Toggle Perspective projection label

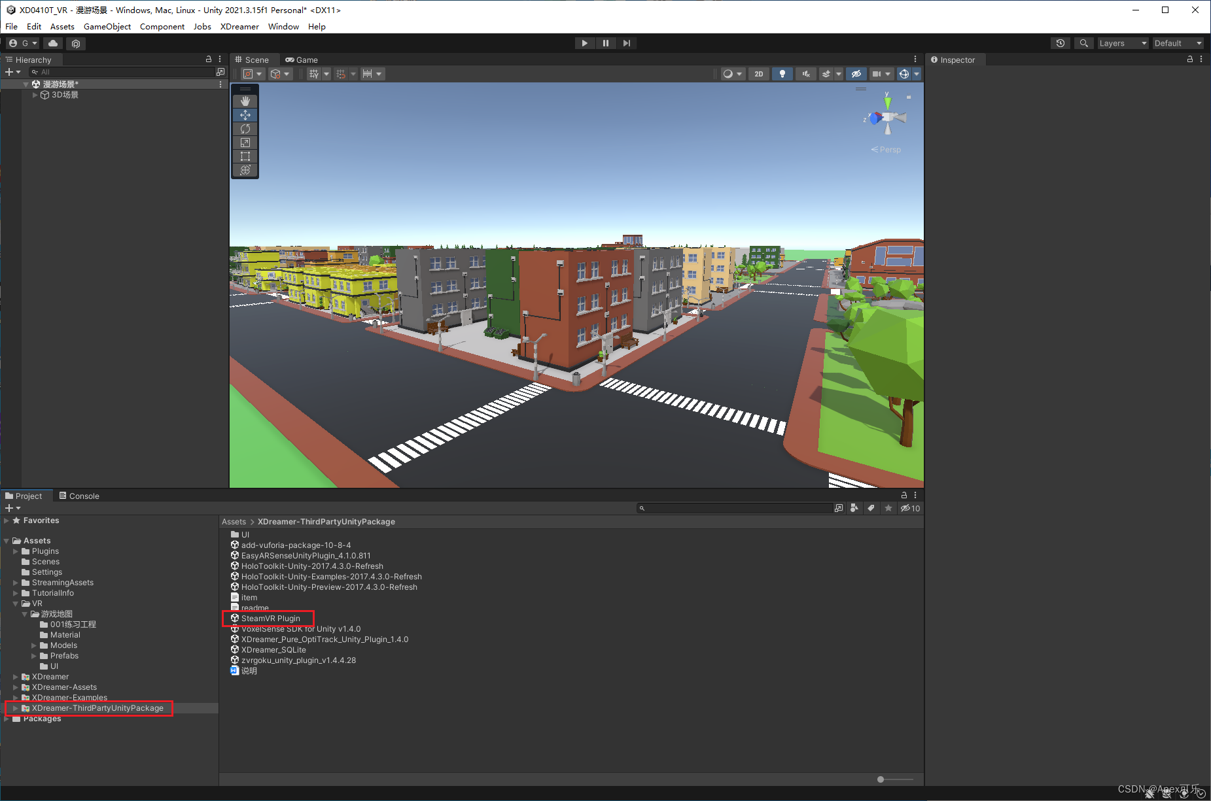click(x=886, y=150)
